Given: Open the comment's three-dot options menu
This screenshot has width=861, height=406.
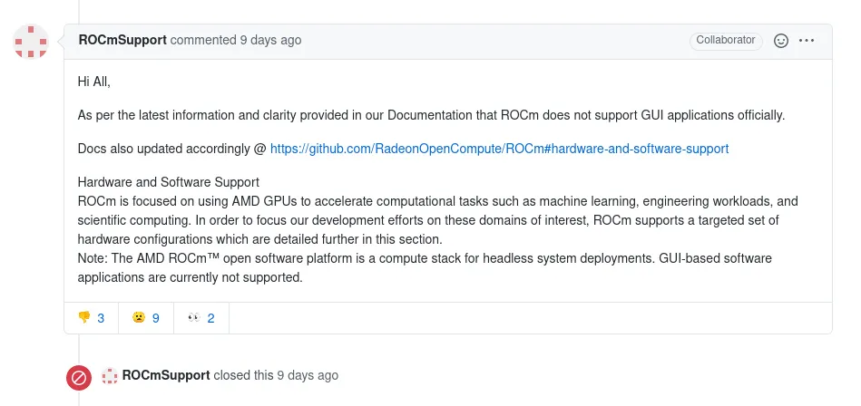Looking at the screenshot, I should (x=807, y=41).
